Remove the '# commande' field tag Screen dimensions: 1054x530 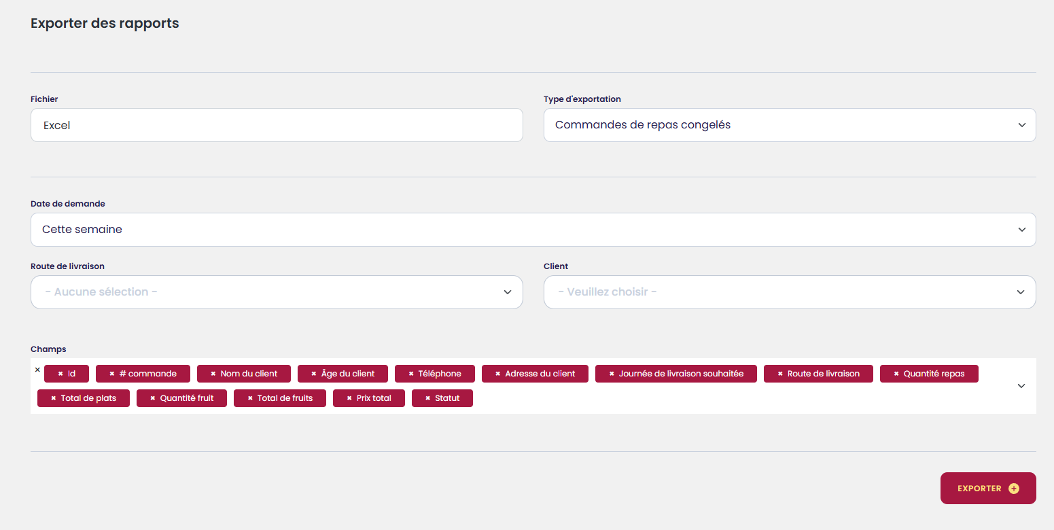tap(112, 374)
